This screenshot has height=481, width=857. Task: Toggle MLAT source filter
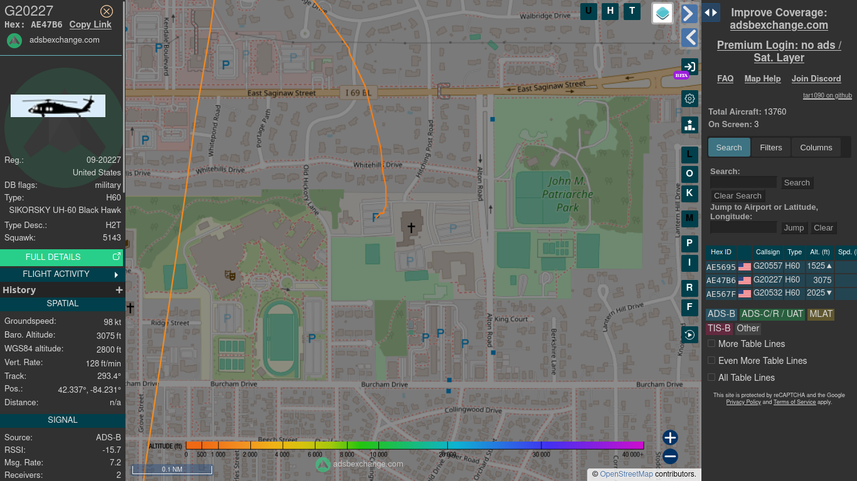pos(821,314)
